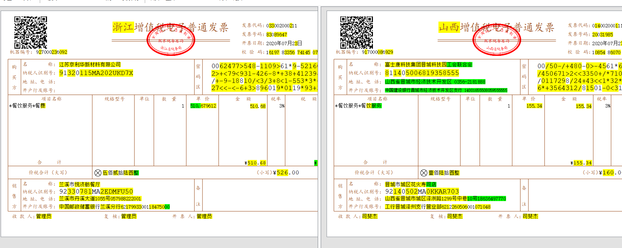Screen dimensions: 622x248
Task: Select machine number 927000236092
Action: click(51, 52)
